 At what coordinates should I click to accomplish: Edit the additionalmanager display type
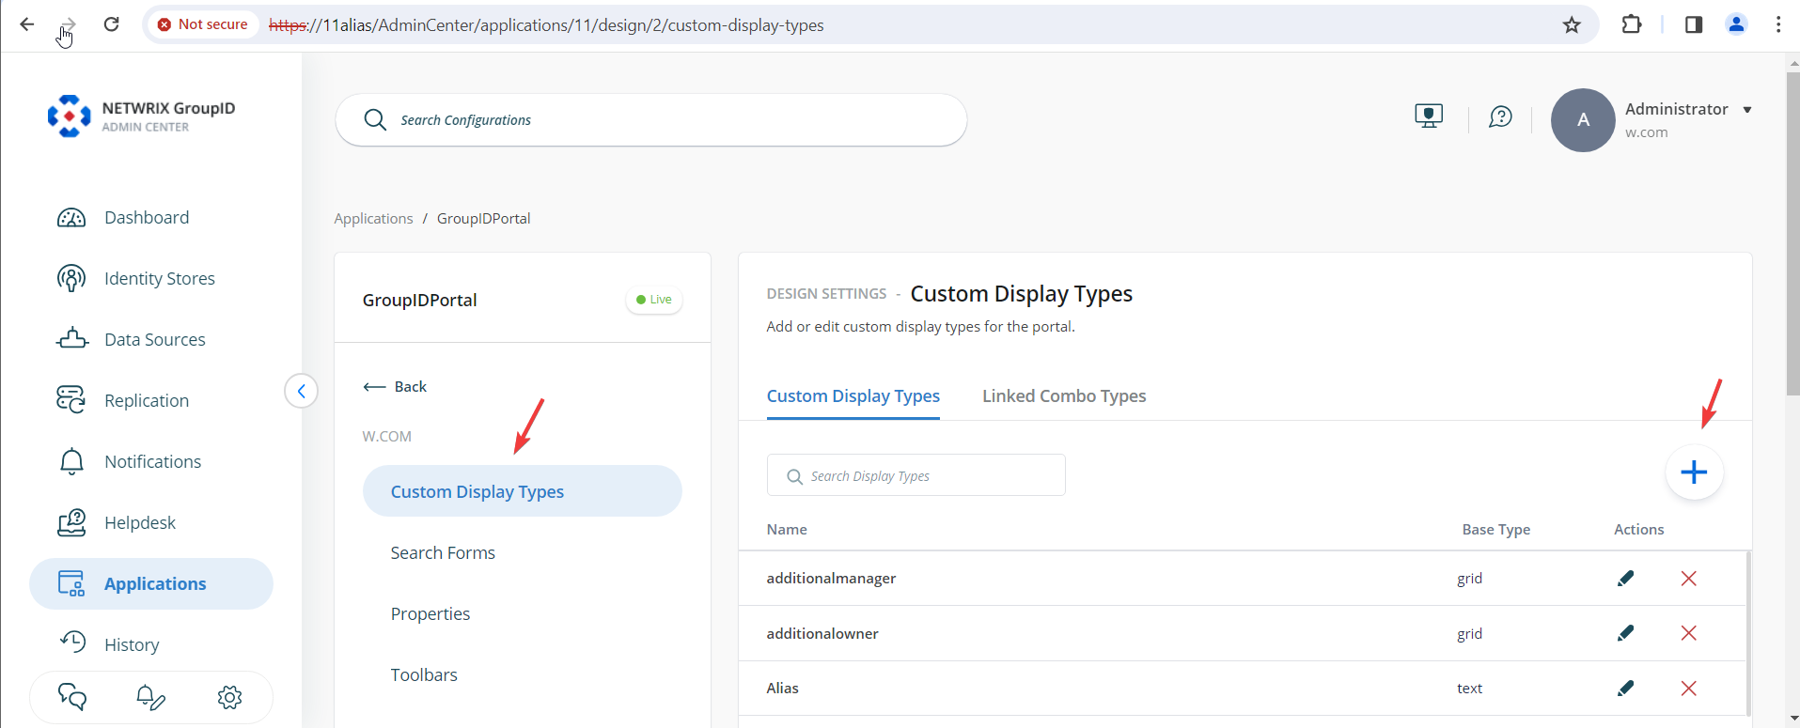tap(1625, 579)
